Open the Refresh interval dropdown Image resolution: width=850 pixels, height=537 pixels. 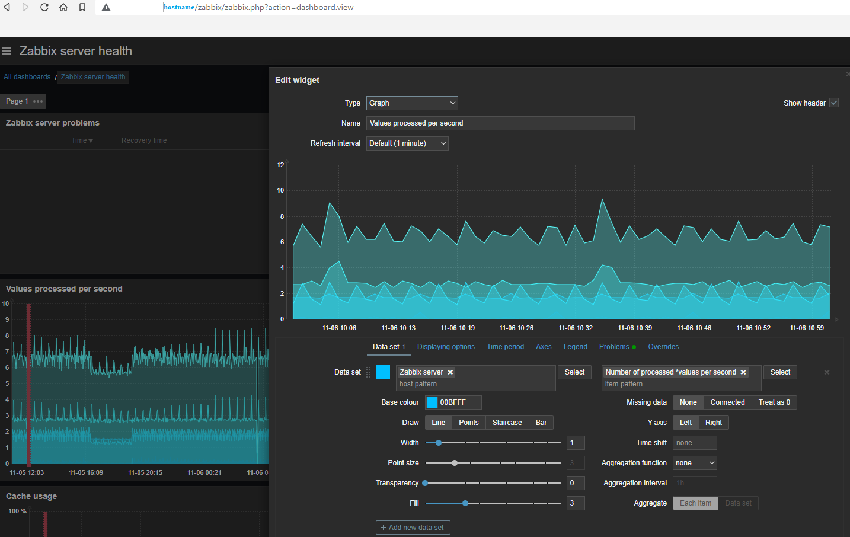pos(407,143)
